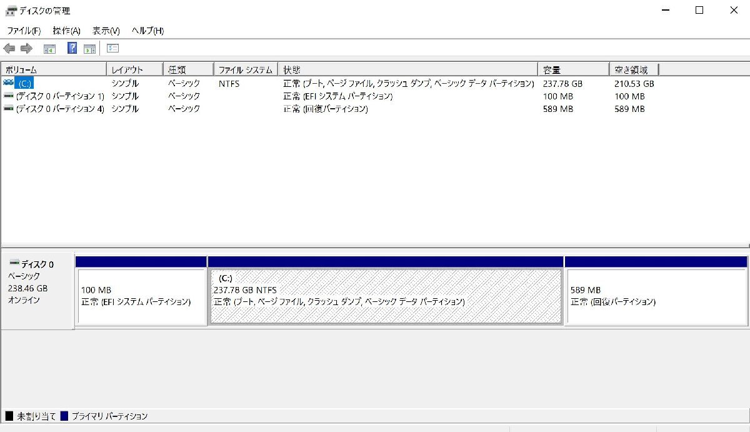Close the Disk Management window
The height and width of the screenshot is (432, 750).
[734, 10]
